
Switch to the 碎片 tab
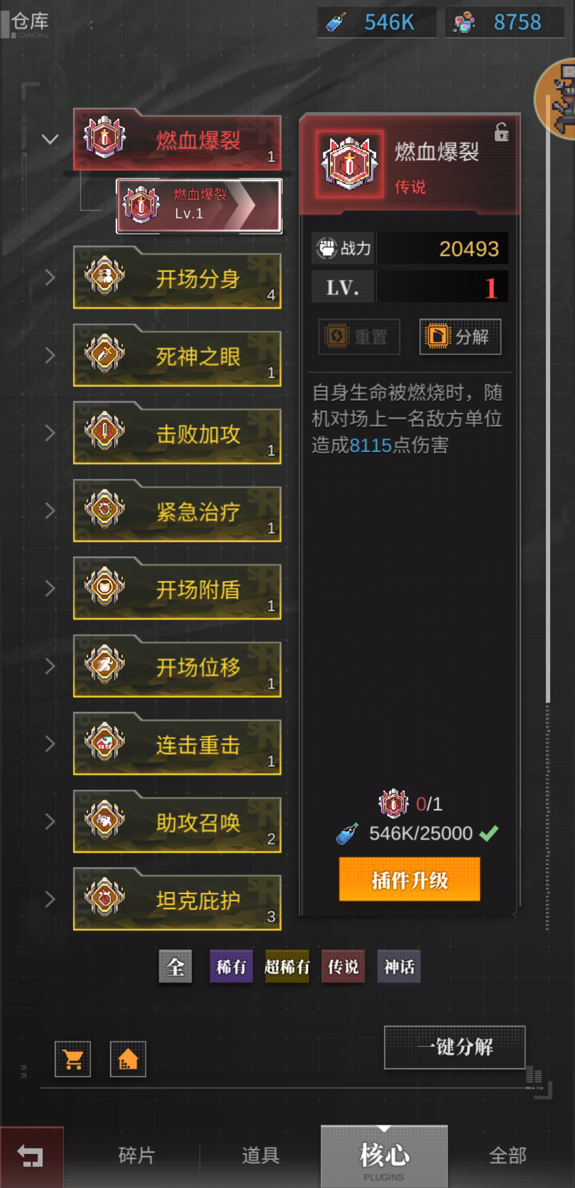pyautogui.click(x=136, y=1156)
